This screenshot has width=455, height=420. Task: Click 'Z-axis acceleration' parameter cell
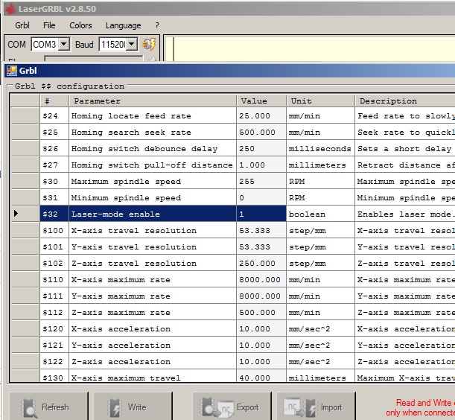click(x=153, y=362)
